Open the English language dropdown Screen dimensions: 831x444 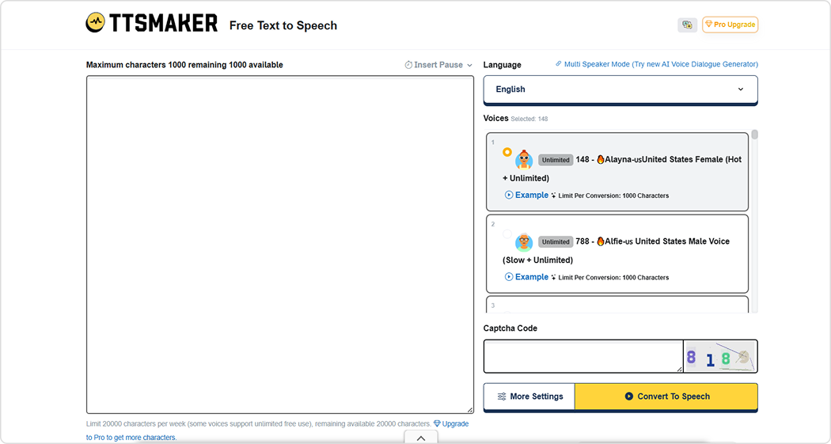click(620, 89)
